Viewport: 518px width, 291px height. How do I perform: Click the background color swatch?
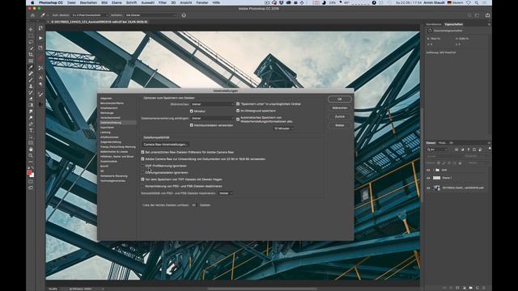(x=32, y=175)
